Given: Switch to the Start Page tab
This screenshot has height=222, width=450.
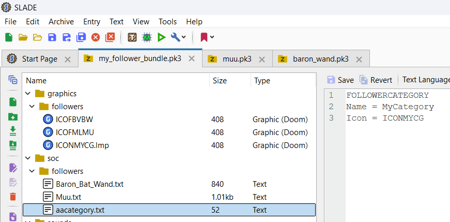Looking at the screenshot, I should click(x=39, y=59).
